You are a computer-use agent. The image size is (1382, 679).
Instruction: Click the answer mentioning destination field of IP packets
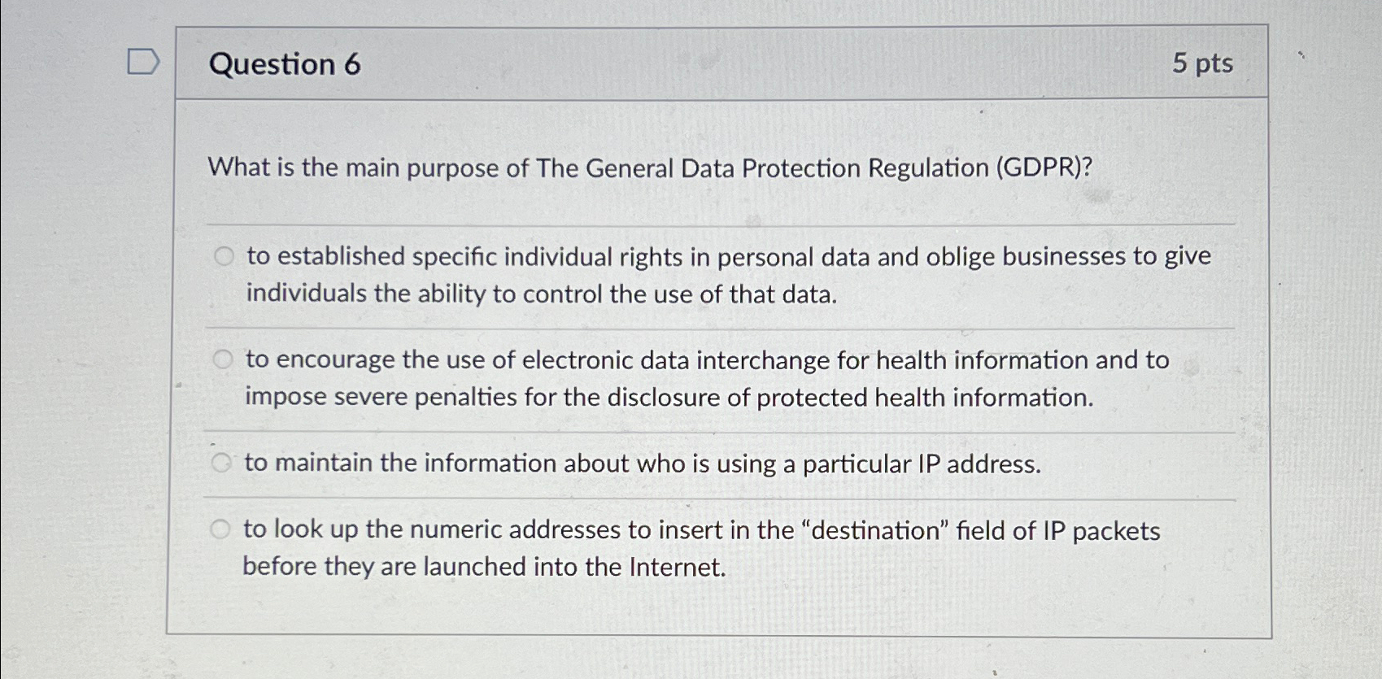(x=701, y=547)
